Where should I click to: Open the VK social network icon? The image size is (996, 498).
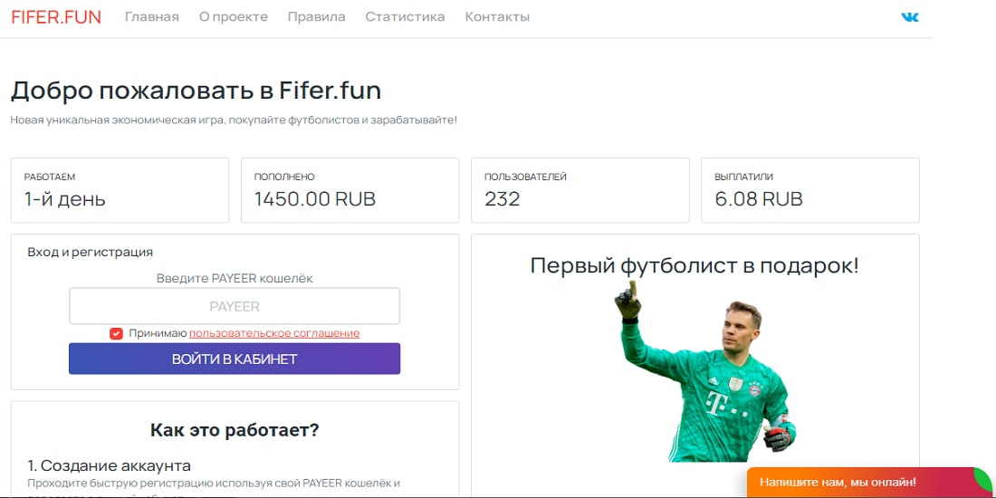[909, 17]
